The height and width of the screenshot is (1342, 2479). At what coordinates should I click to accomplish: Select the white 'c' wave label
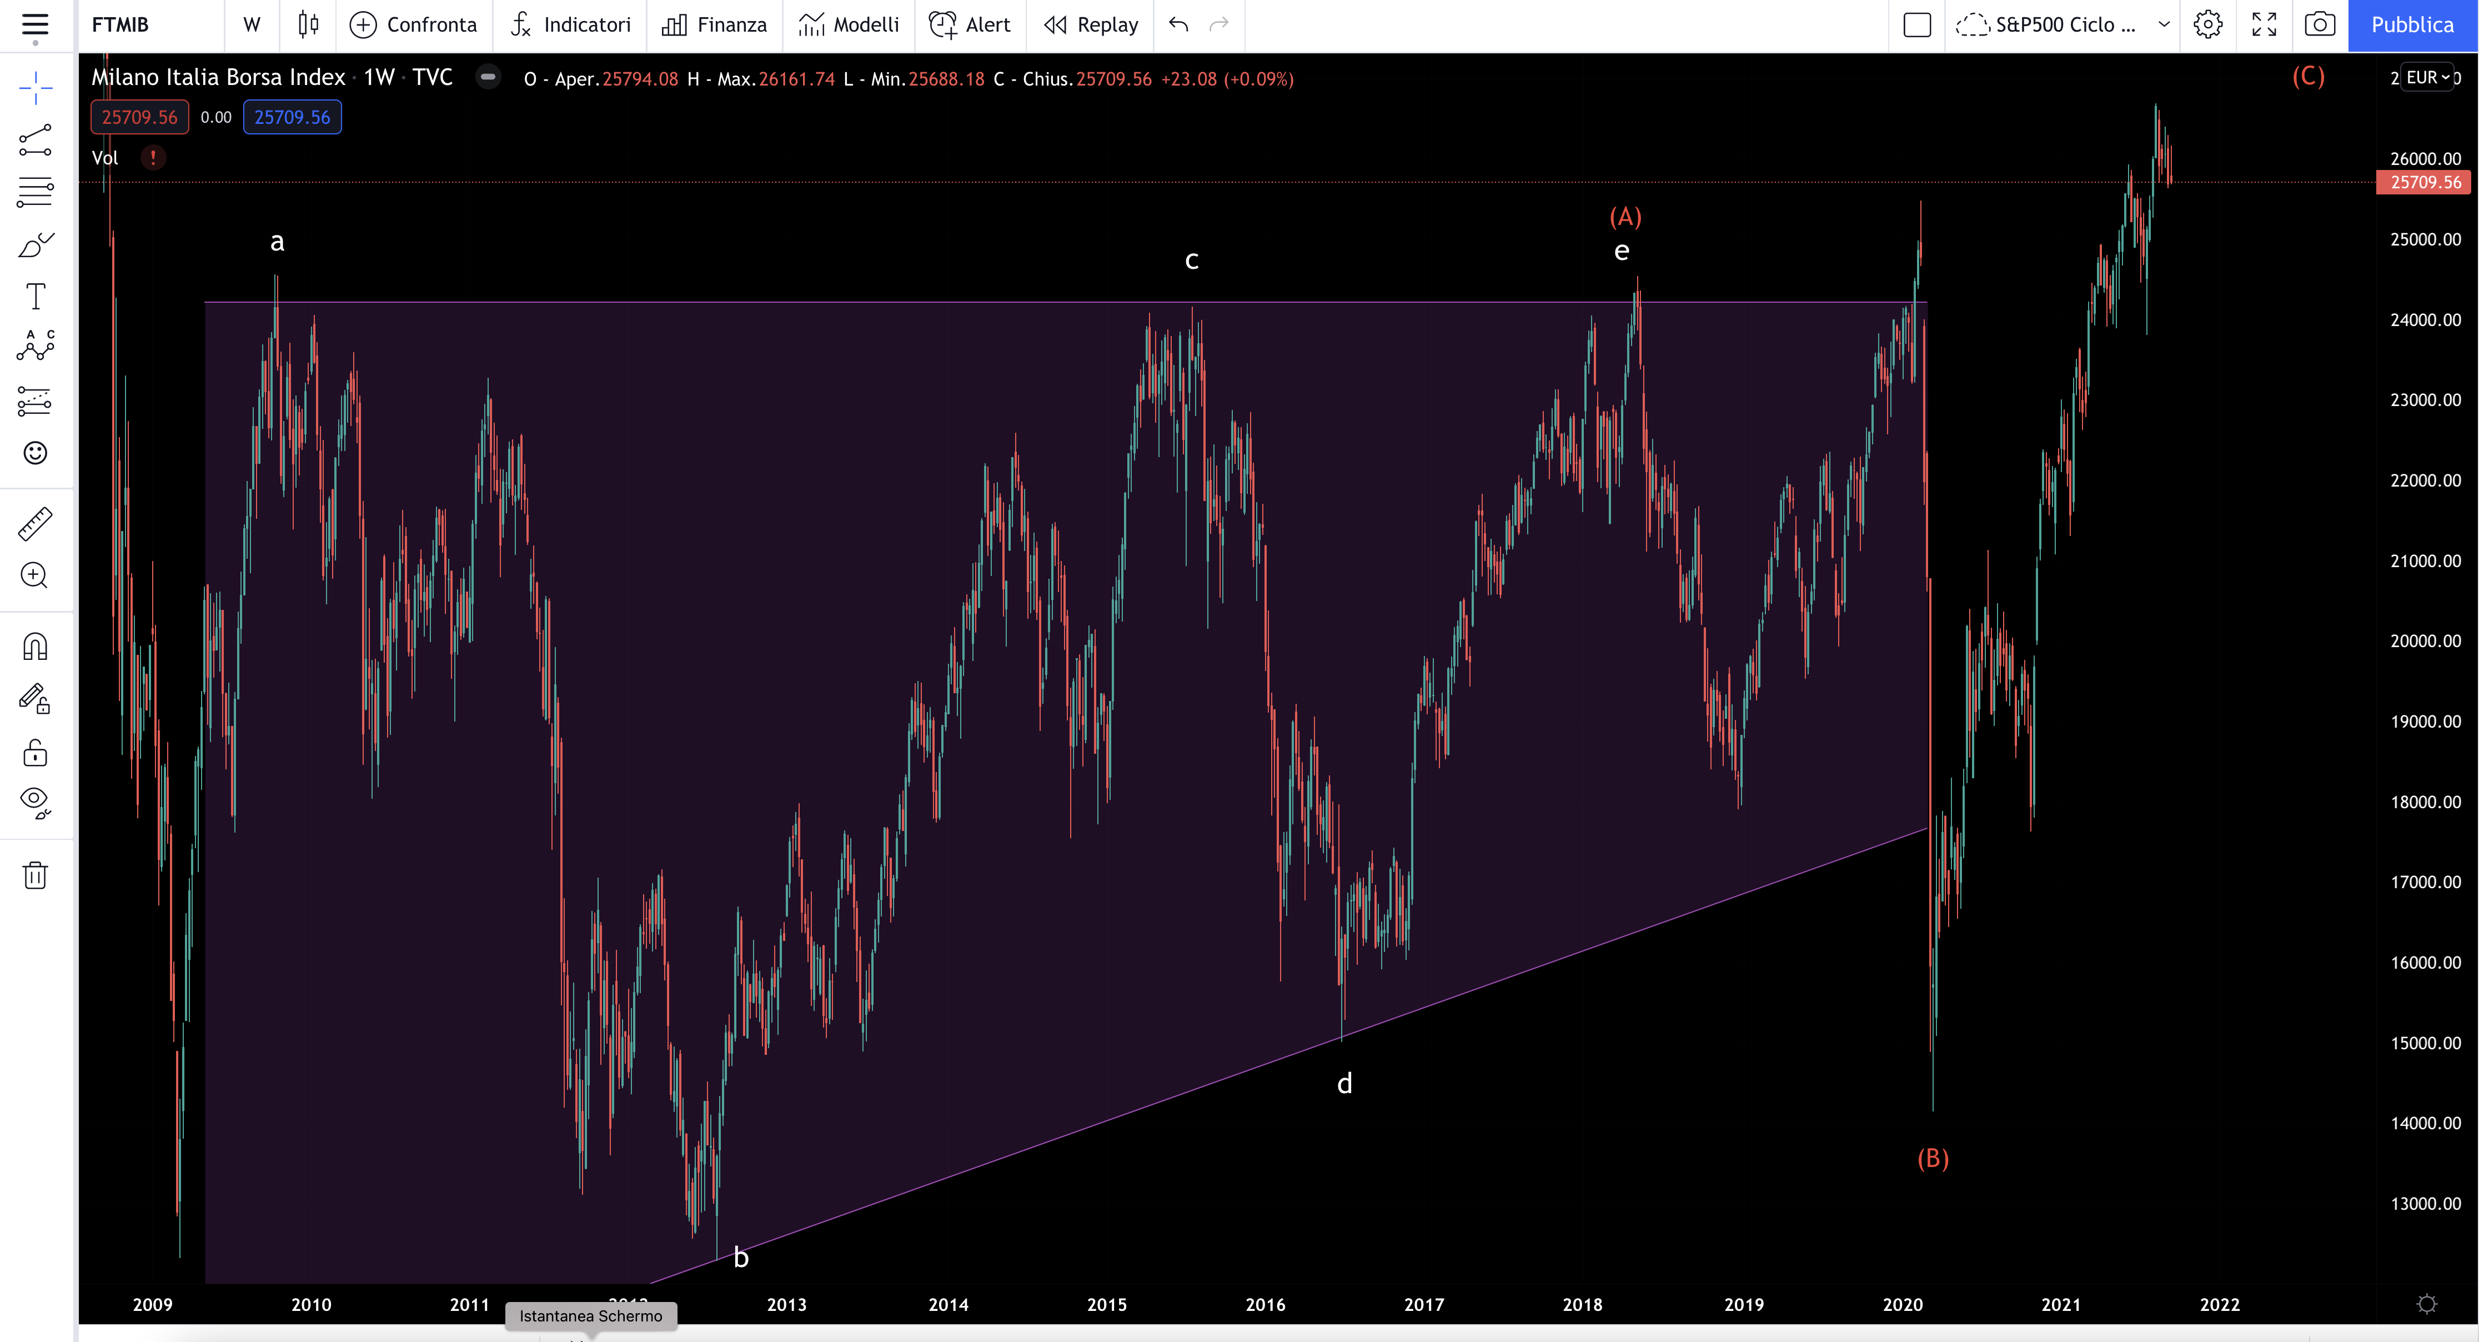tap(1191, 260)
